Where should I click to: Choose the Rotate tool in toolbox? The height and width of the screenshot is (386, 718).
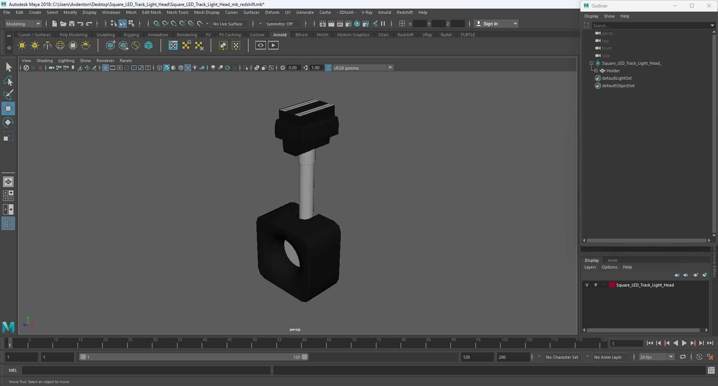coord(8,122)
